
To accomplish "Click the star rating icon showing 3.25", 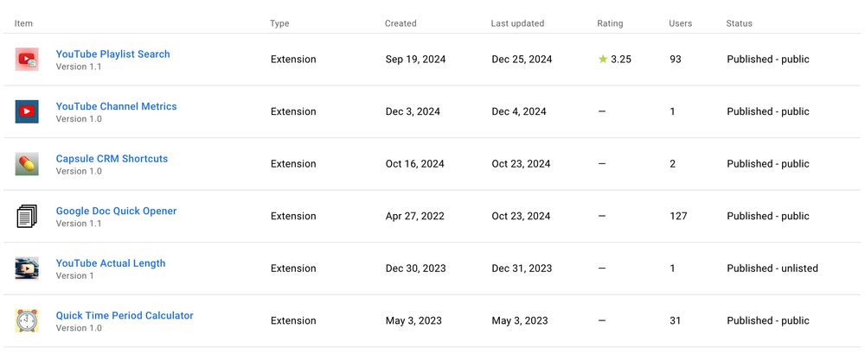I will click(603, 60).
